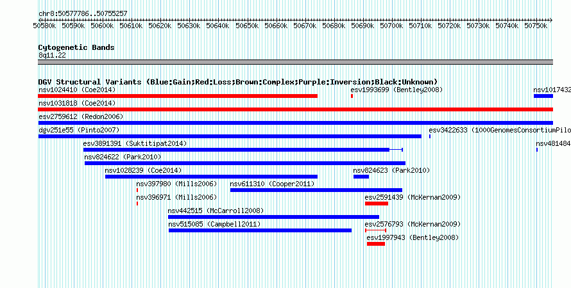This screenshot has width=571, height=288.
Task: Open the esv2759612 (Redon2006) label
Action: tap(81, 116)
